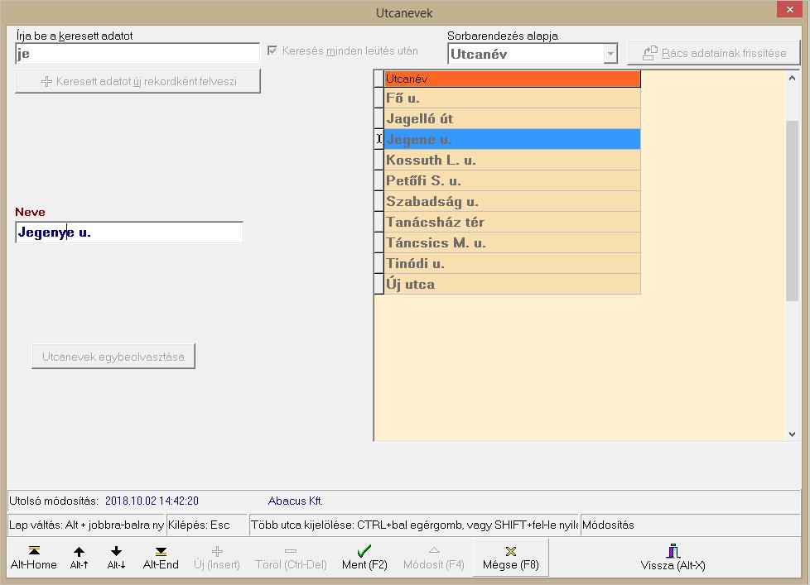This screenshot has height=585, width=810.
Task: Select the 'Kossuth L. u.' row
Action: tap(512, 160)
